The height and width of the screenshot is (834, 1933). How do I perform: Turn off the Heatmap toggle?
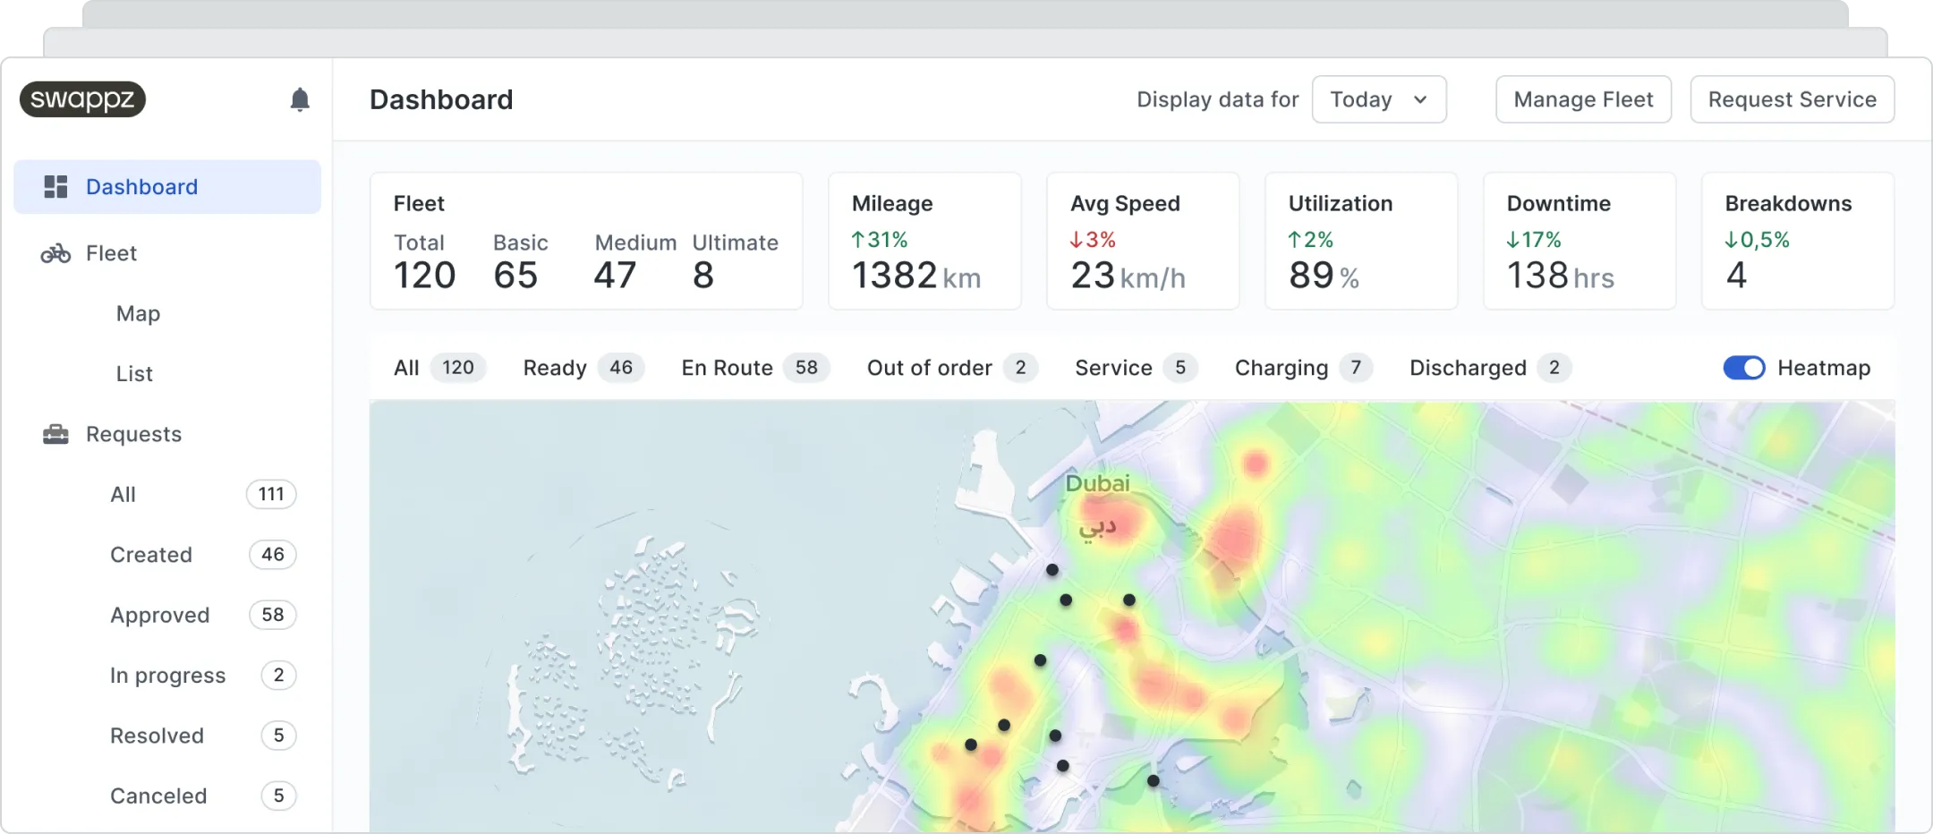click(x=1743, y=368)
